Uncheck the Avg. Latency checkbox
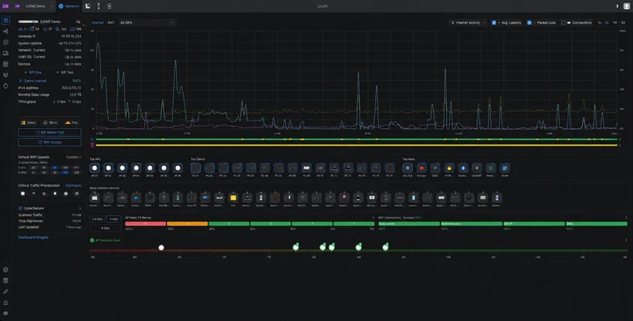The height and width of the screenshot is (321, 633). click(494, 22)
